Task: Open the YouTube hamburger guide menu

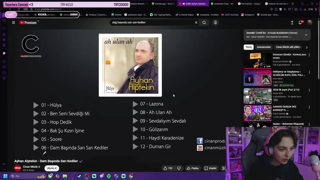Action: click(x=13, y=22)
